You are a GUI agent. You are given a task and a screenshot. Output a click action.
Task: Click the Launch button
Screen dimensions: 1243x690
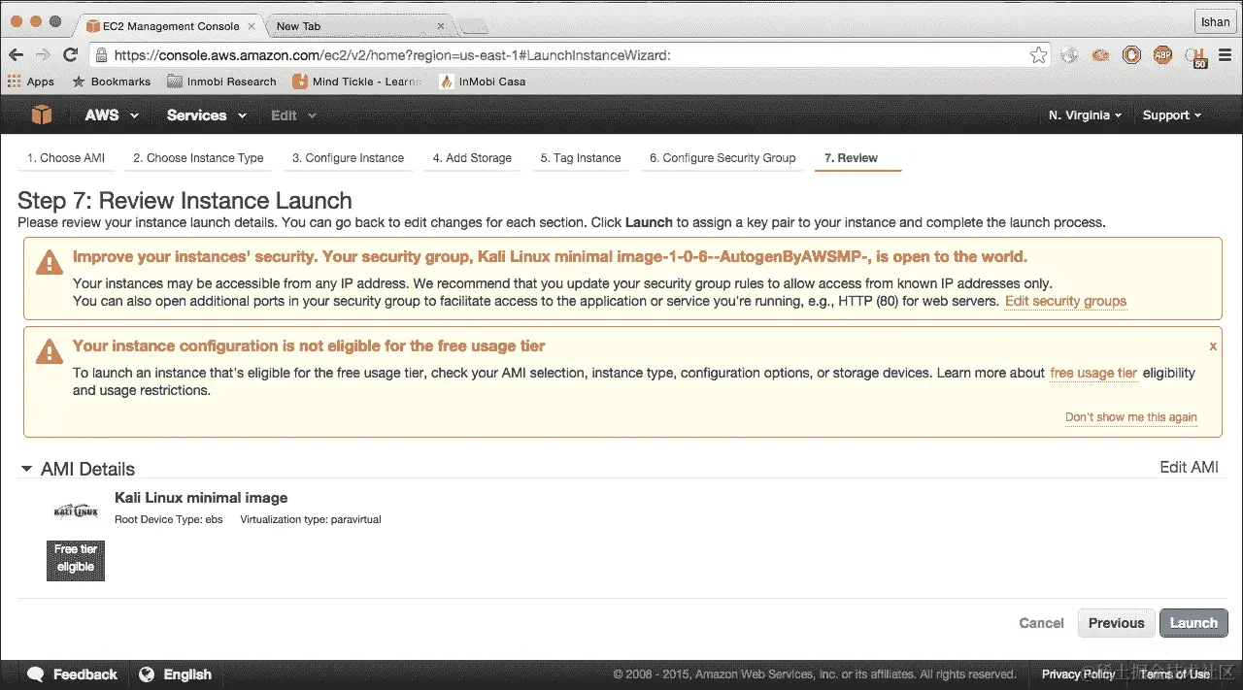[x=1193, y=623]
